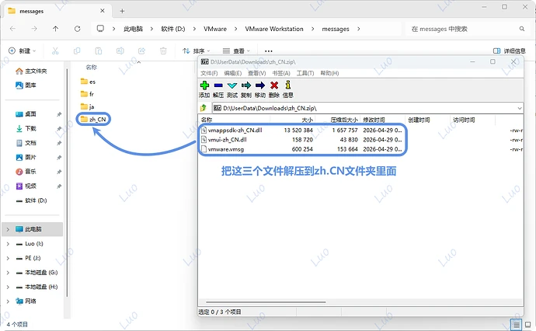Expand the PE (J:) drive node
The image size is (536, 331).
pyautogui.click(x=8, y=258)
